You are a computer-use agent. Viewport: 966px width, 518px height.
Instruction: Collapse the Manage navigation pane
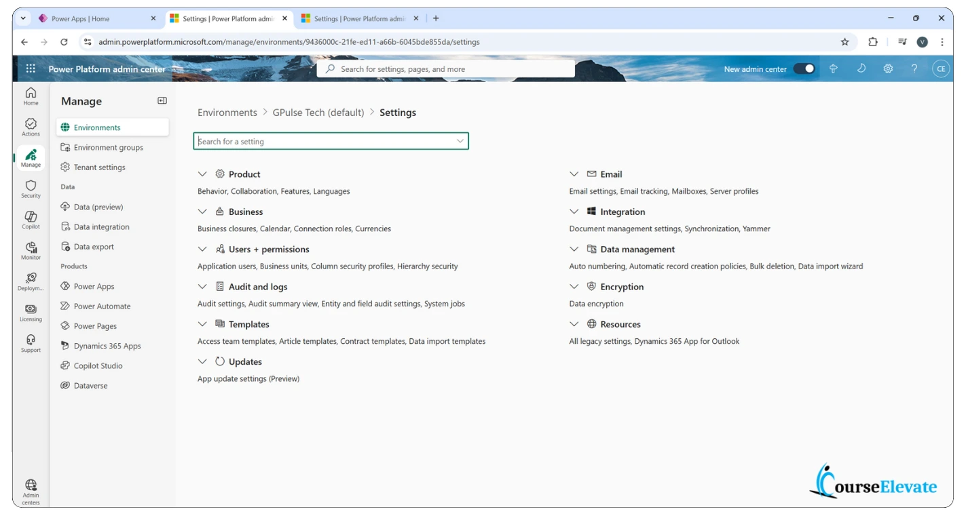[162, 101]
